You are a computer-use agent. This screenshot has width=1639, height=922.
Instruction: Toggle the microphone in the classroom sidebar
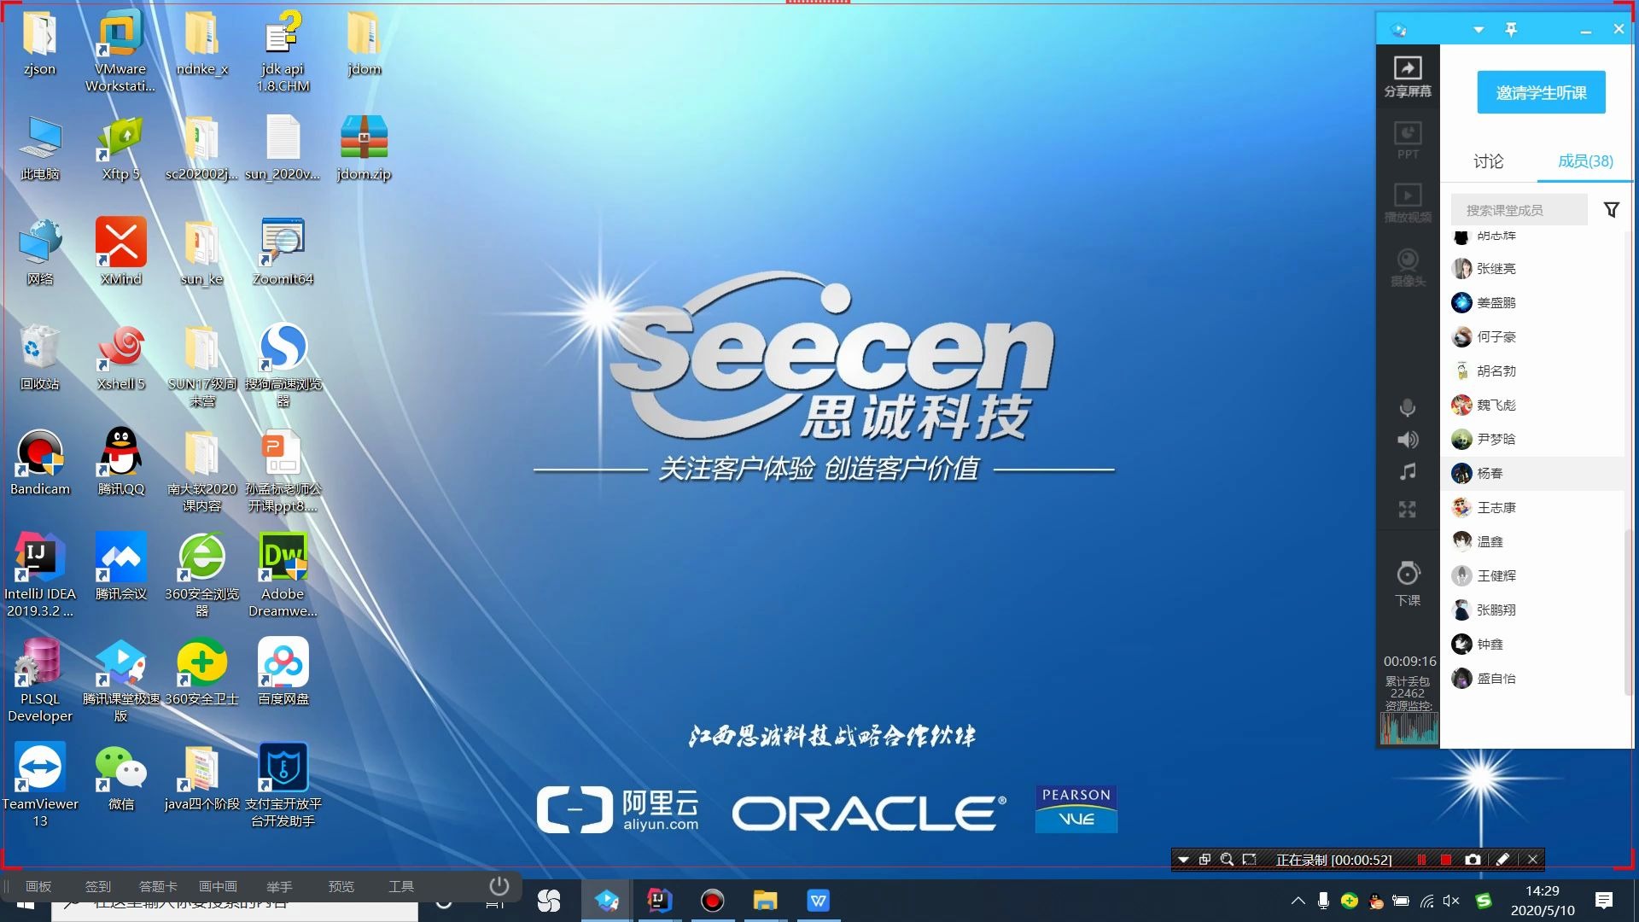pos(1408,408)
